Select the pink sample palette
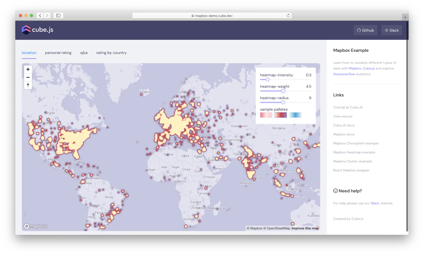 point(266,115)
